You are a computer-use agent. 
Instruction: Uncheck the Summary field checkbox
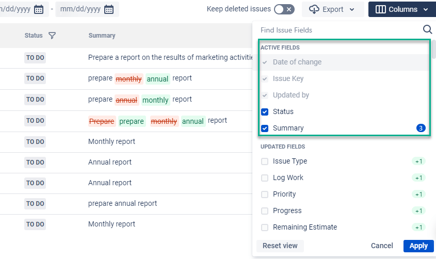point(265,128)
